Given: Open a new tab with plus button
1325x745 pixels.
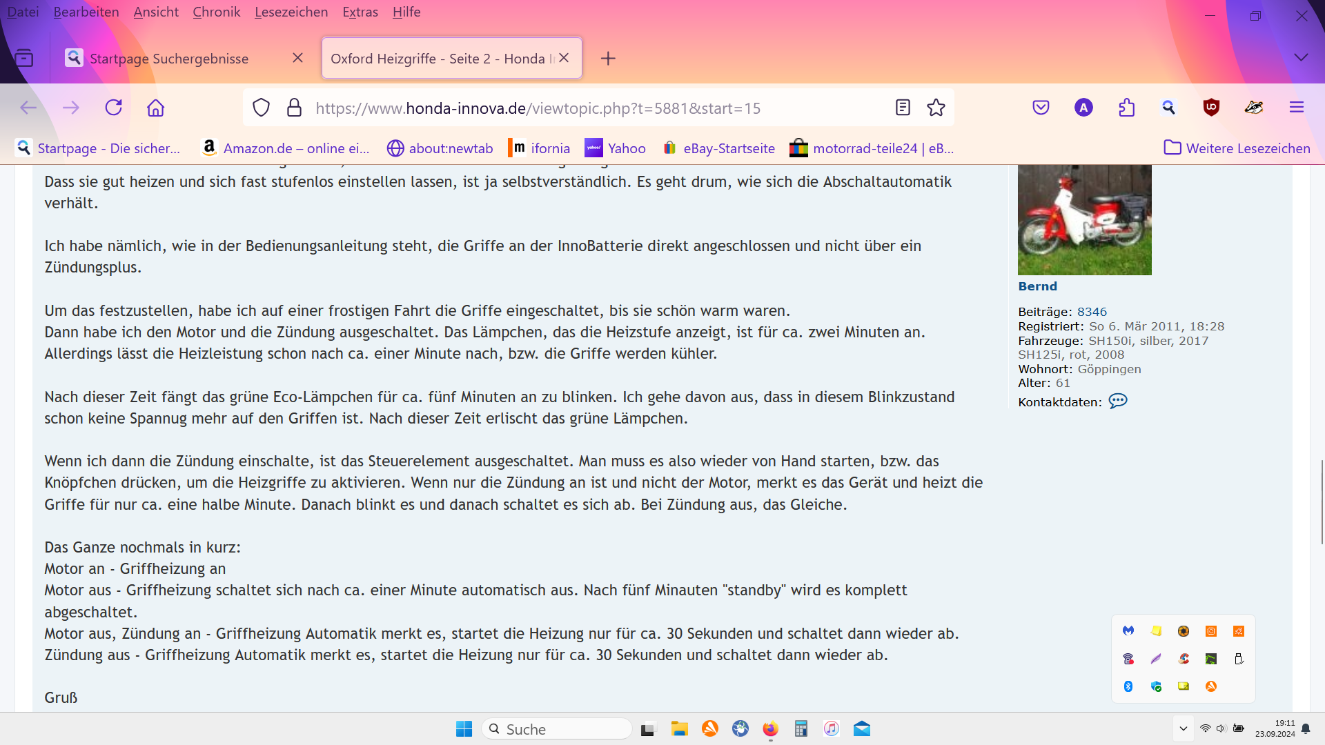Looking at the screenshot, I should point(607,59).
